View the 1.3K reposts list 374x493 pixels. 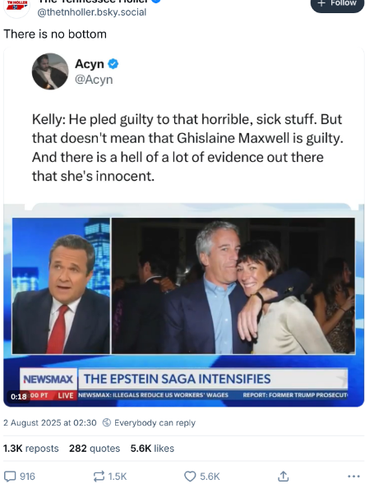point(31,449)
